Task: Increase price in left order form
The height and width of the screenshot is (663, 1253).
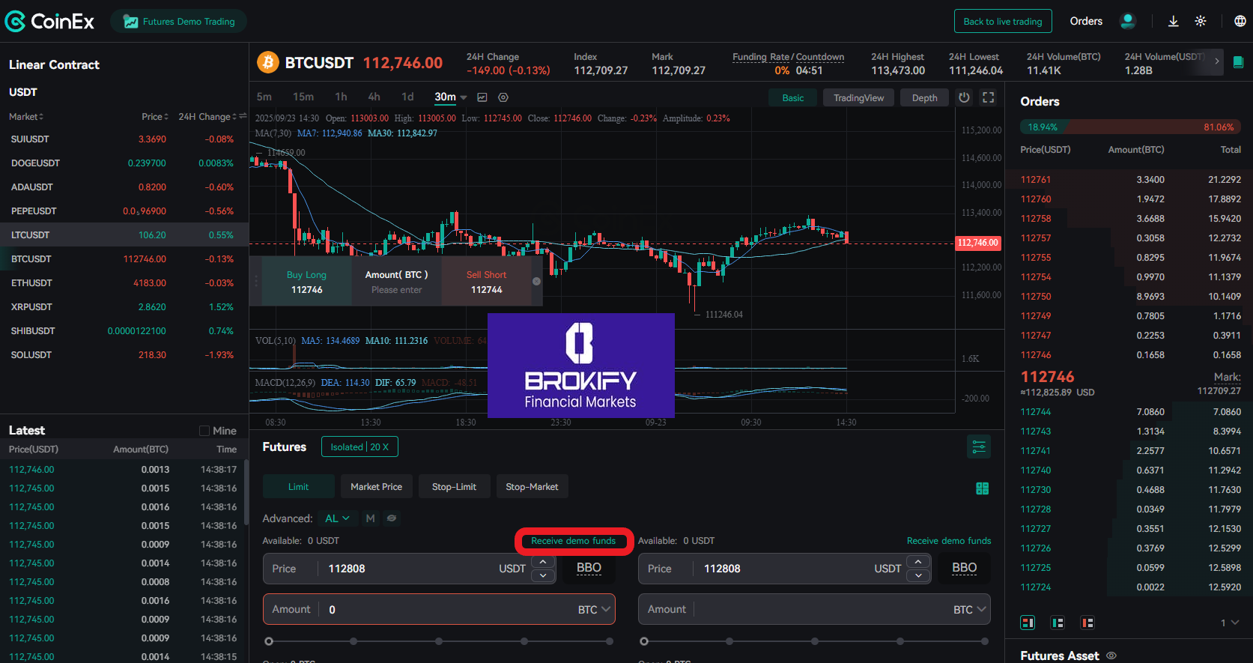Action: [x=543, y=561]
